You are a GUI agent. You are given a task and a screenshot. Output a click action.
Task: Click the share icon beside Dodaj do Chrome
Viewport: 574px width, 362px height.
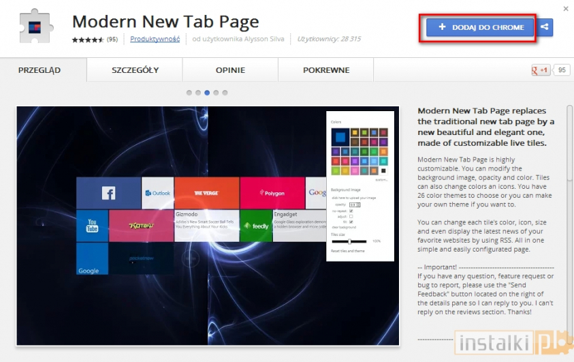545,27
